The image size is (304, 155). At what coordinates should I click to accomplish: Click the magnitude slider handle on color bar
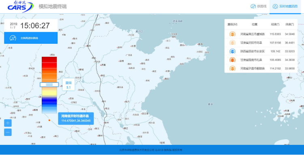coord(49,84)
